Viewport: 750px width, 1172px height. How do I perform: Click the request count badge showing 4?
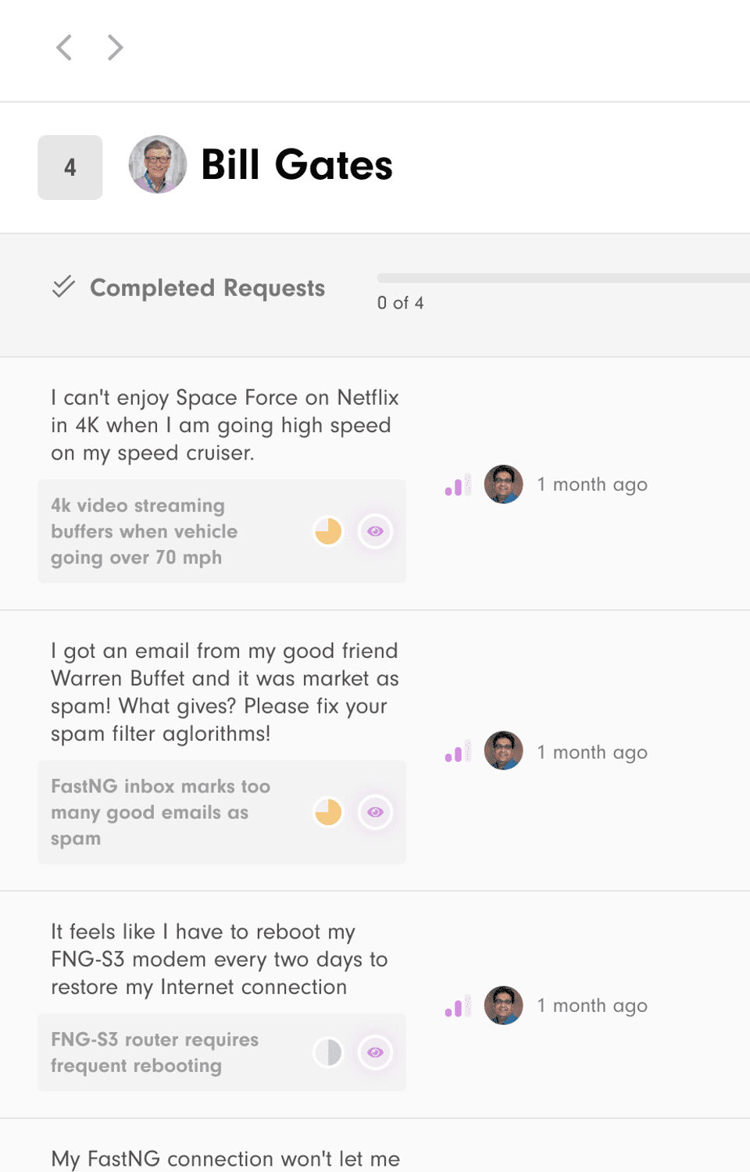tap(70, 167)
